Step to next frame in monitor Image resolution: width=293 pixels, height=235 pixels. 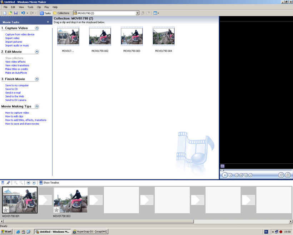tap(246, 175)
